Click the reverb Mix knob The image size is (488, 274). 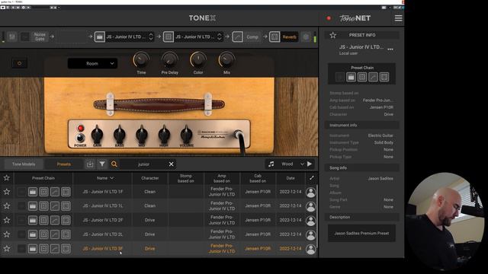click(x=226, y=59)
